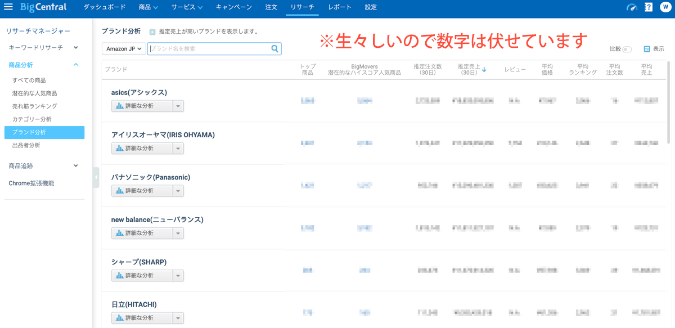
Task: Open the user avatar W menu
Action: (665, 7)
